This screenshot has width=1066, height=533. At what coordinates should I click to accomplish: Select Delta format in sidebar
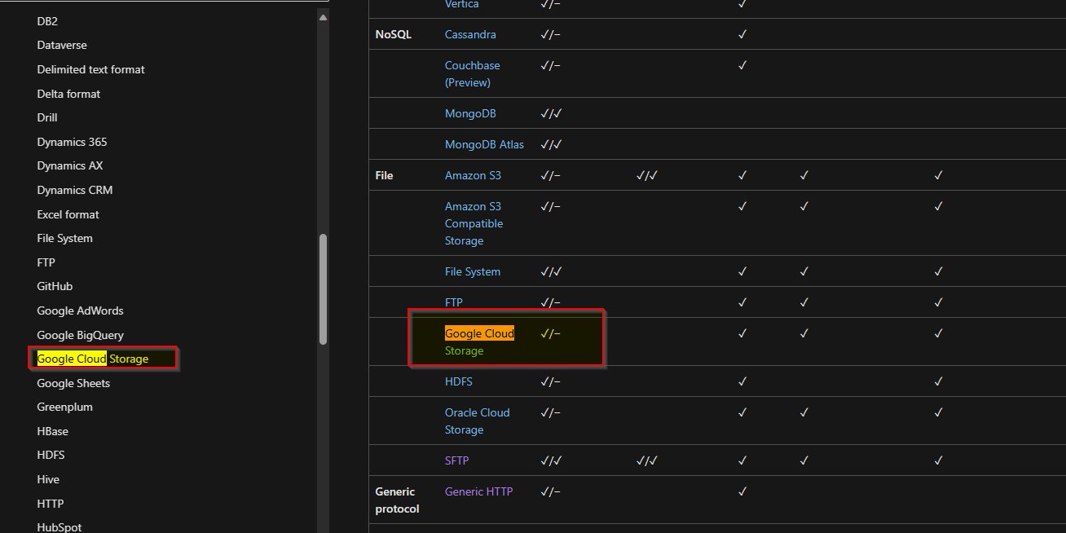coord(68,94)
